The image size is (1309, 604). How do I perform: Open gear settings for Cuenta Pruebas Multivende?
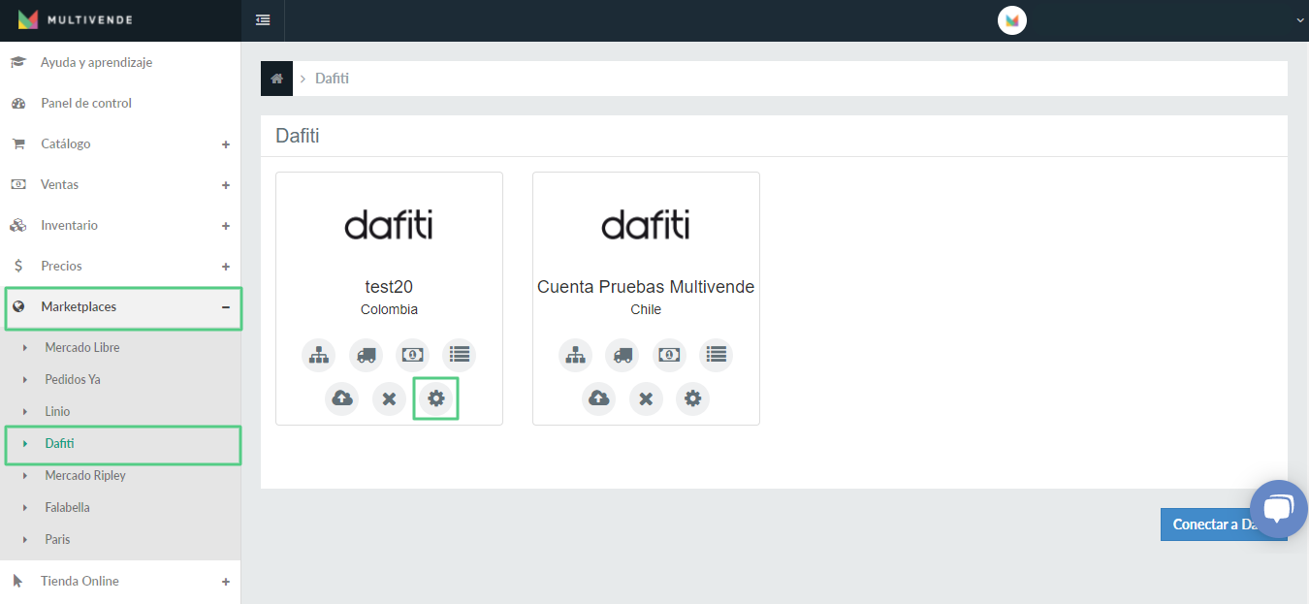pyautogui.click(x=692, y=398)
